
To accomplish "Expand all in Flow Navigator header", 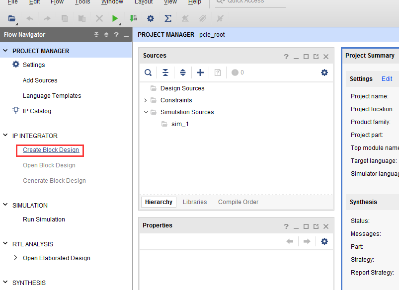I will tap(106, 35).
